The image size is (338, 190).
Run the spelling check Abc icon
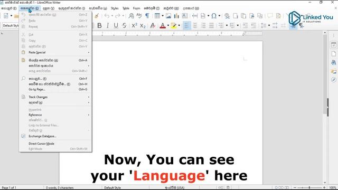tap(139, 16)
